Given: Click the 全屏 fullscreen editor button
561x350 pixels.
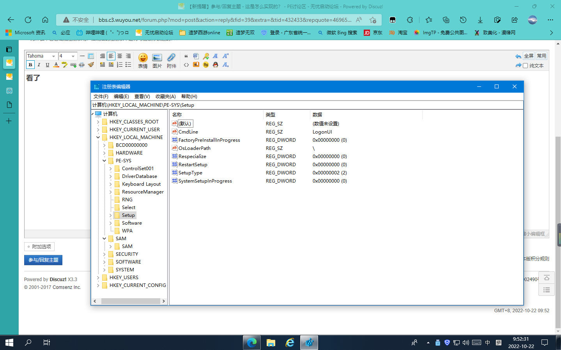Looking at the screenshot, I should (529, 56).
